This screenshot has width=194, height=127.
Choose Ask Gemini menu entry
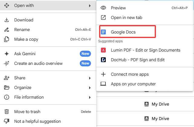(x=48, y=54)
